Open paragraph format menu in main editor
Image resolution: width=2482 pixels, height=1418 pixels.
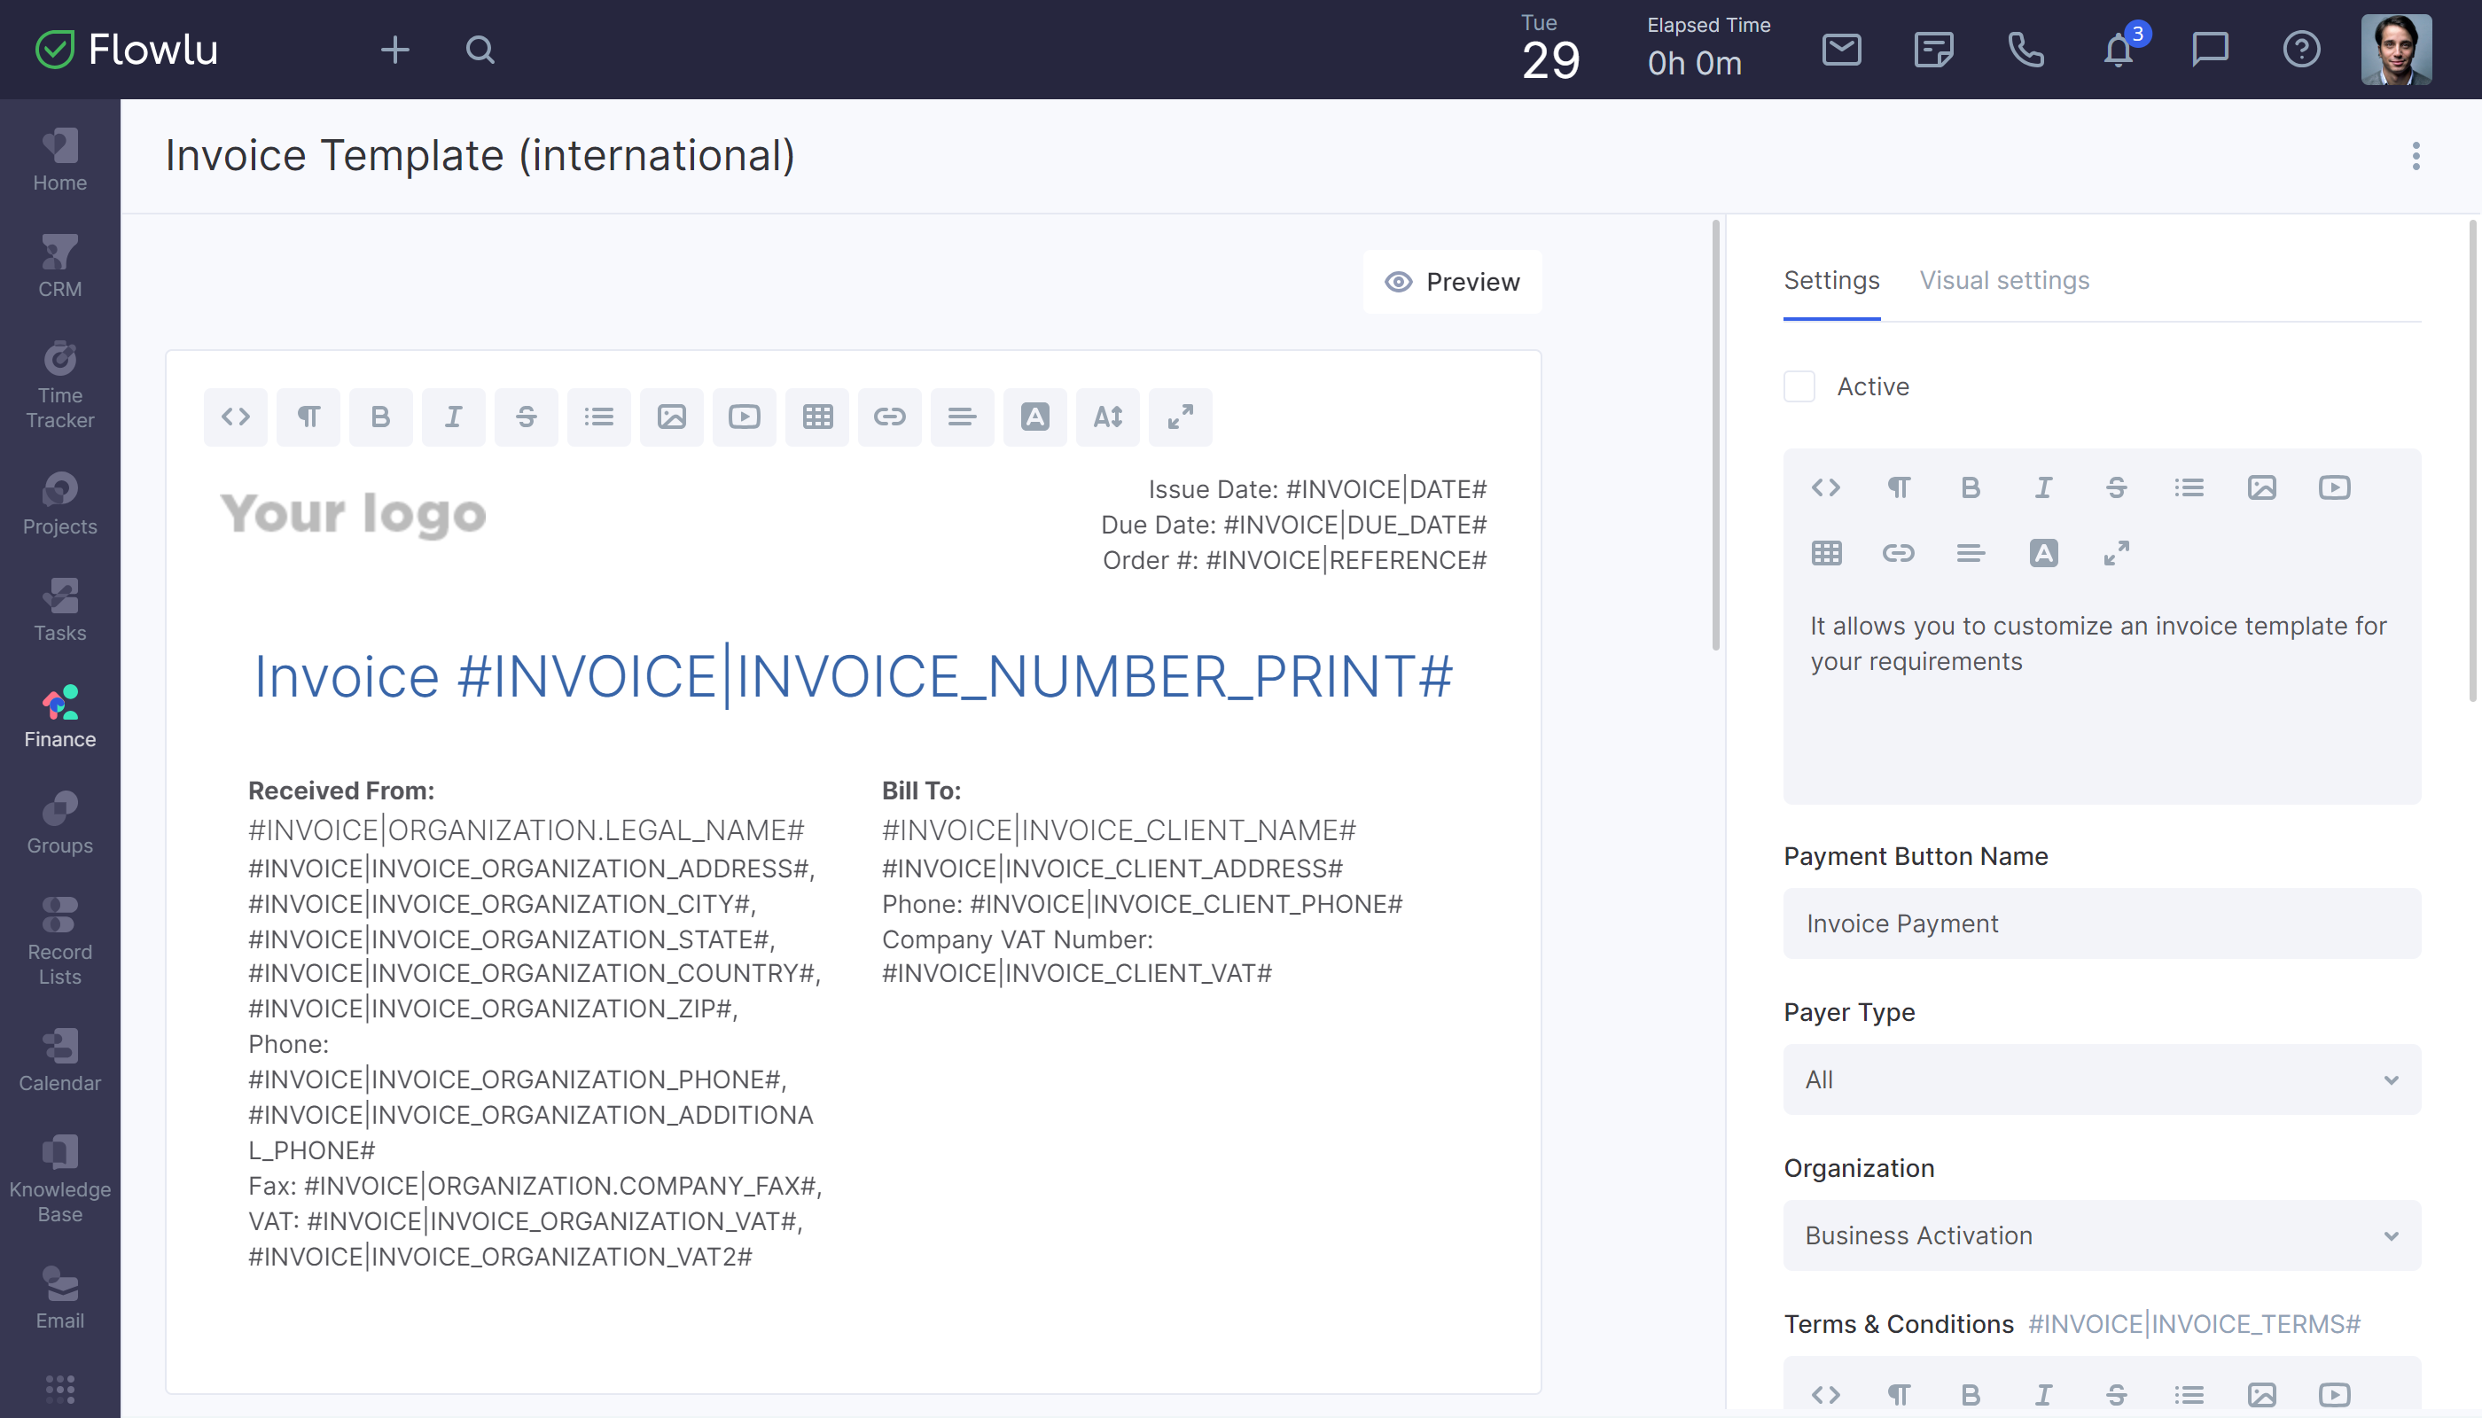(x=308, y=417)
